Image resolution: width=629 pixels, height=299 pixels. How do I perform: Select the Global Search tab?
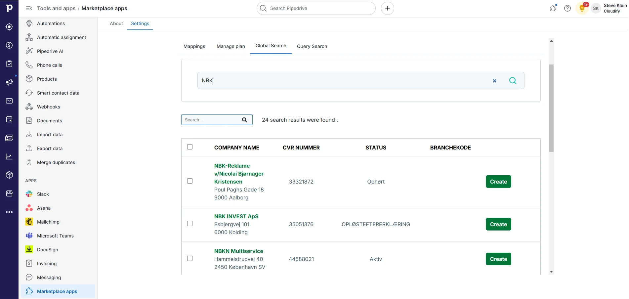tap(271, 46)
